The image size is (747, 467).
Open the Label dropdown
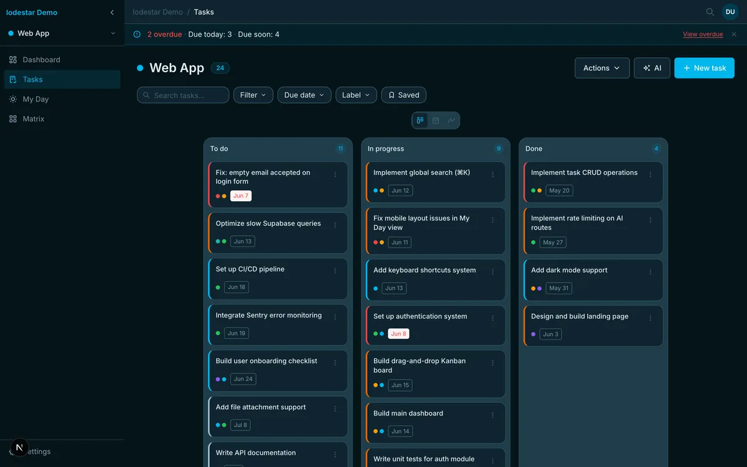click(x=356, y=95)
